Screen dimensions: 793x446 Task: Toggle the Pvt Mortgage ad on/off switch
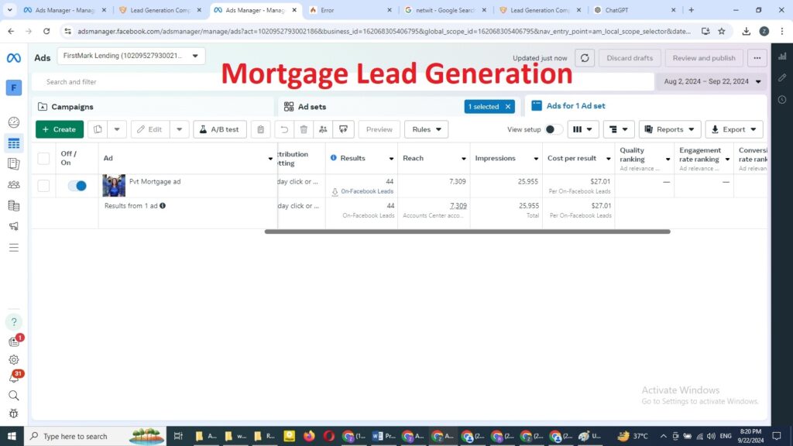(x=77, y=186)
